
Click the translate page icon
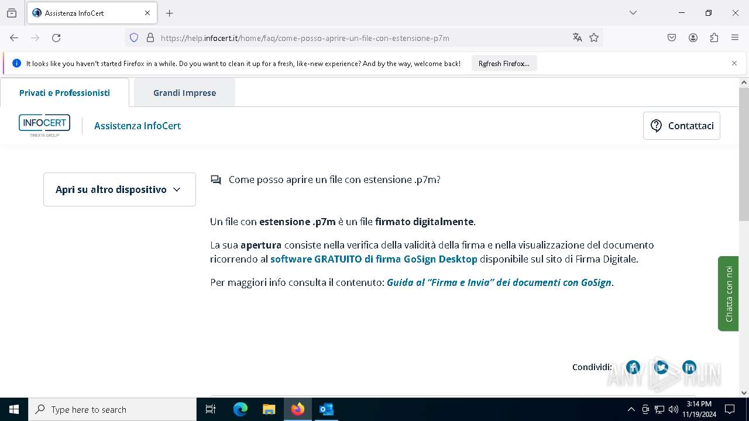(578, 37)
